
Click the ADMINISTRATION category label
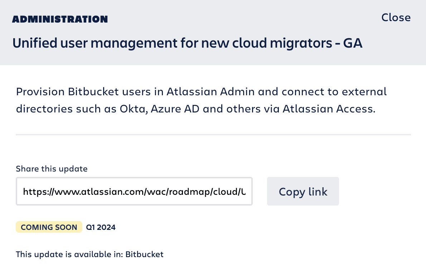60,19
